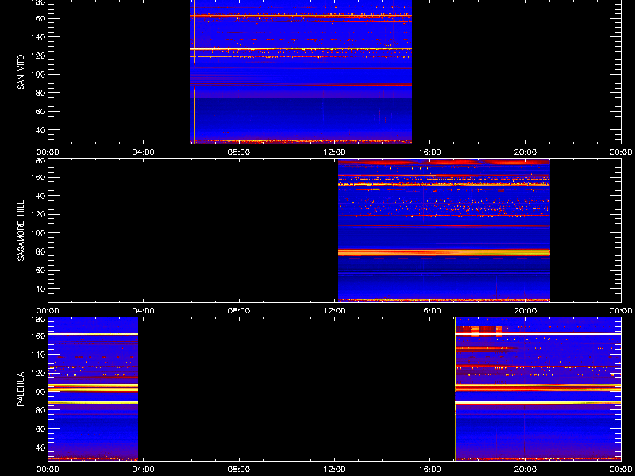635x476 pixels.
Task: Click the 08:00 time label below San Vito plot
Action: [239, 152]
